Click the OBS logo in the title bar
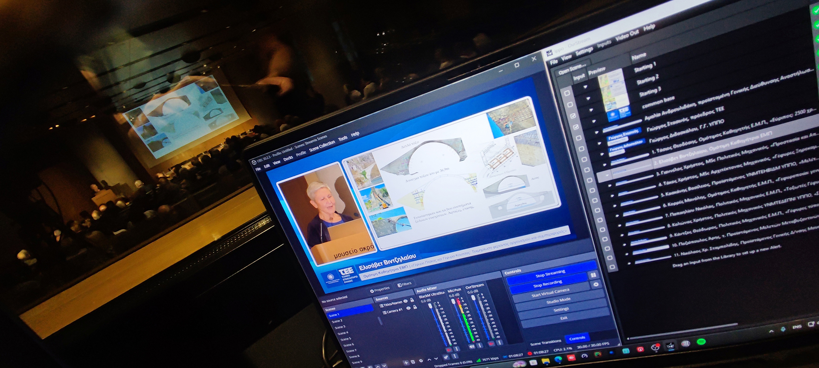Image resolution: width=819 pixels, height=368 pixels. point(254,162)
